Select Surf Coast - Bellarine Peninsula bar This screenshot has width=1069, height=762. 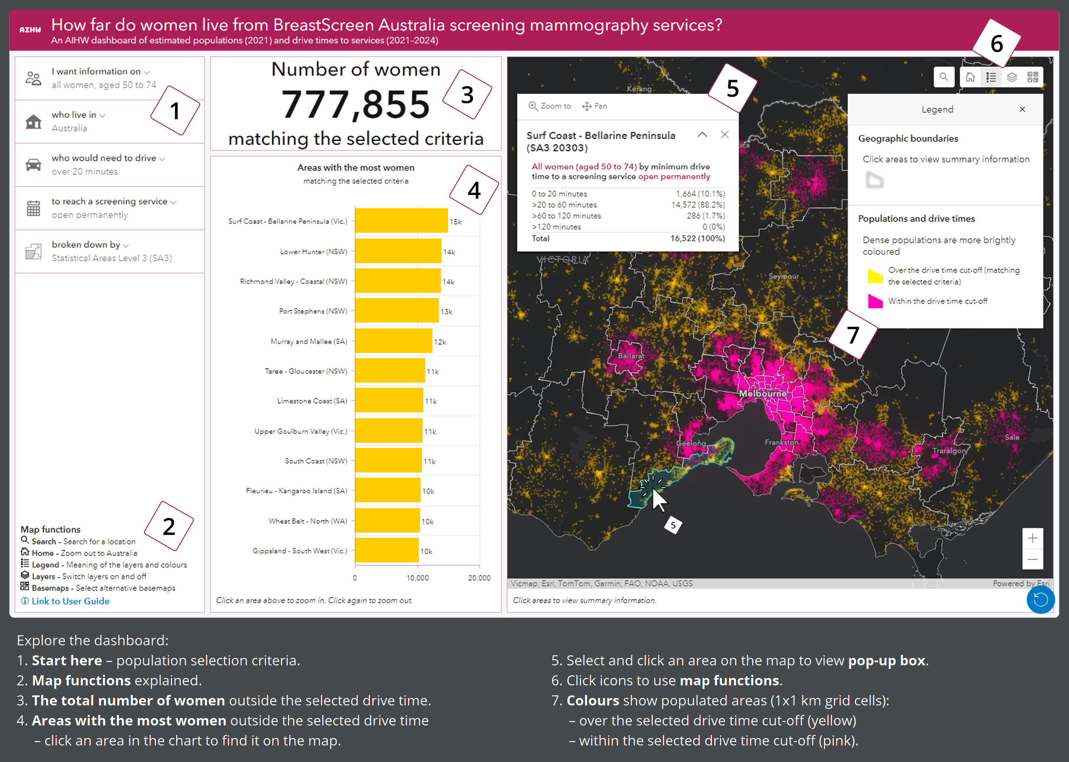point(401,220)
